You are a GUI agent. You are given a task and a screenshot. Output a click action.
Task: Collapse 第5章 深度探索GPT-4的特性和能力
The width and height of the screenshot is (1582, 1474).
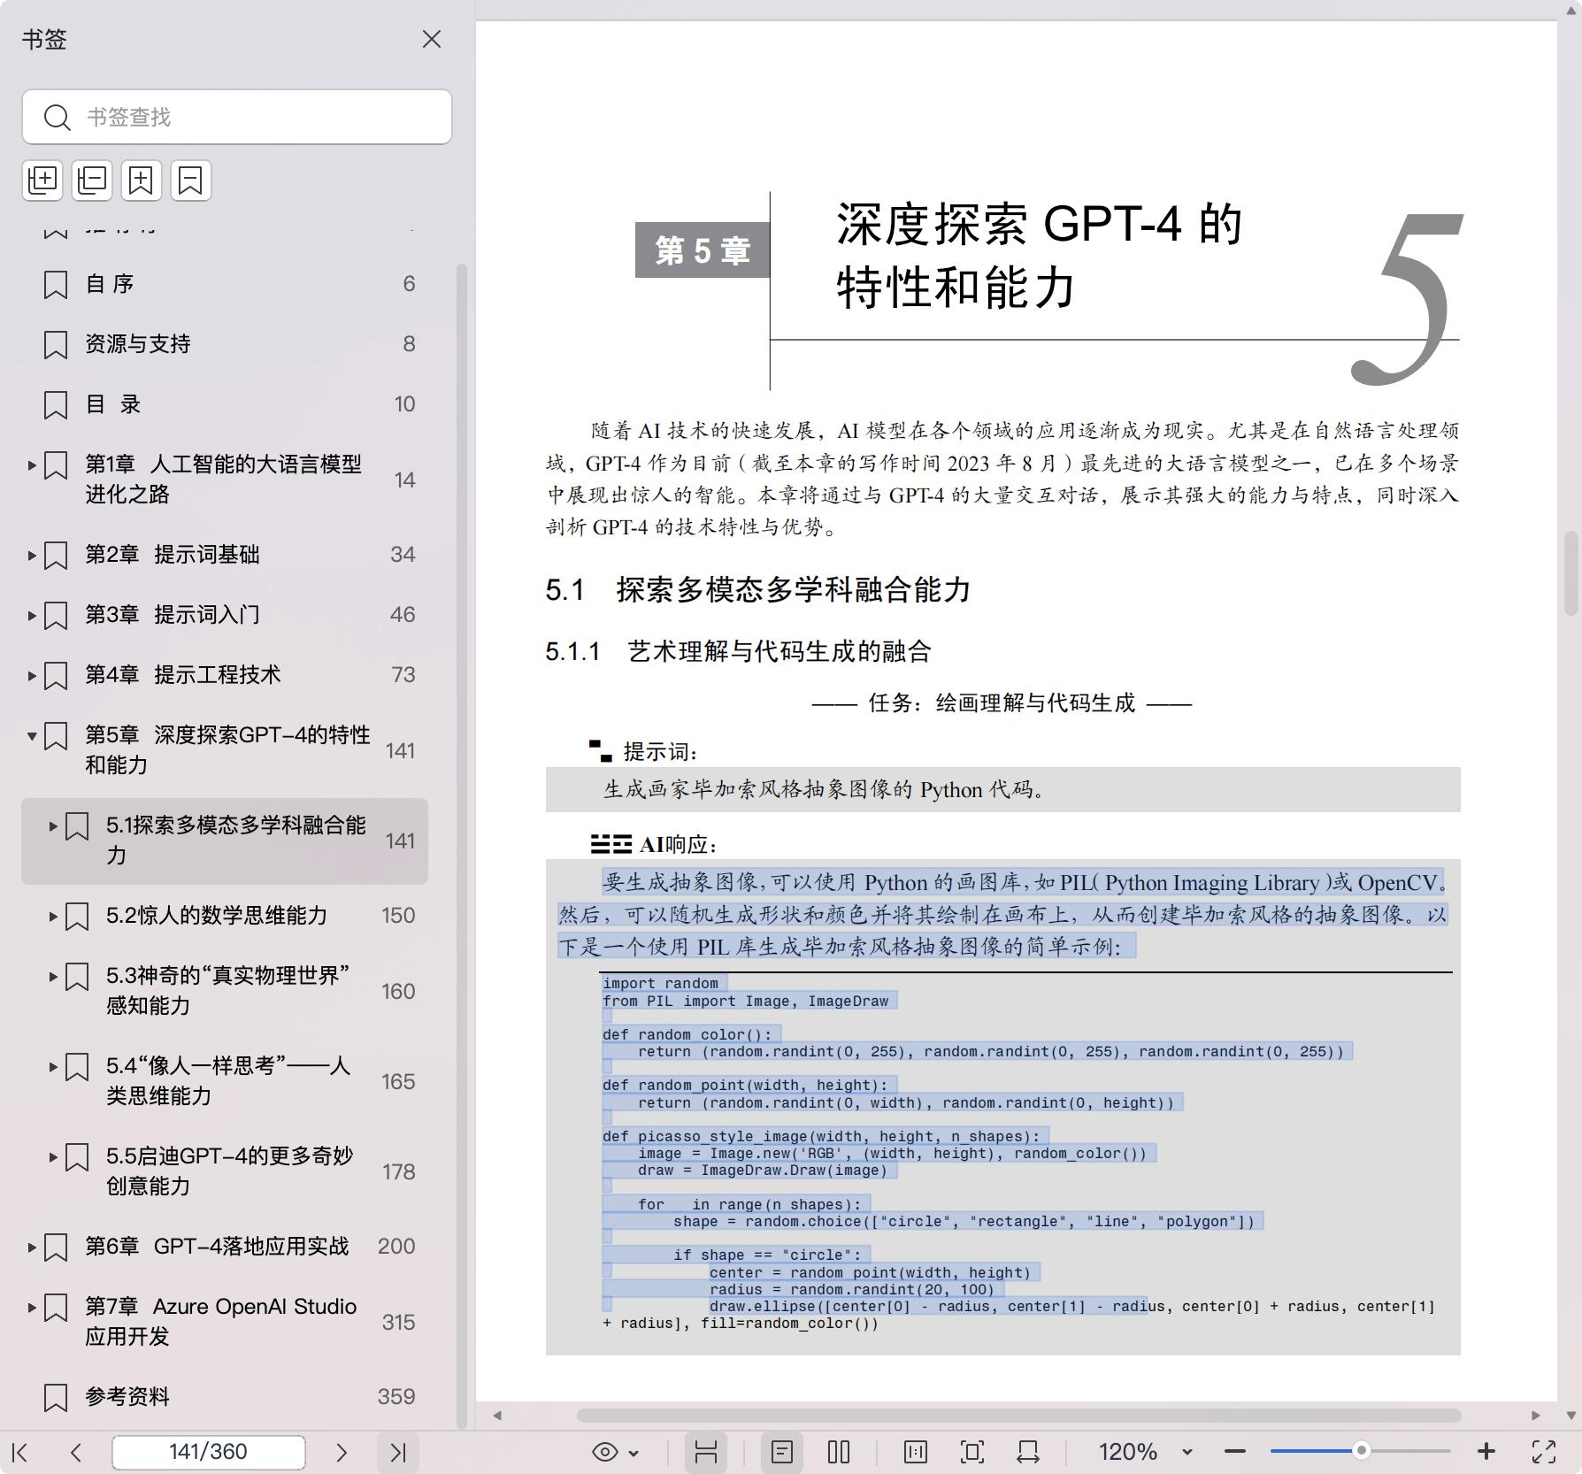pos(32,735)
